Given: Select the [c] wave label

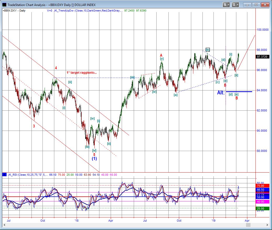Looking at the screenshot, I should click(217, 82).
